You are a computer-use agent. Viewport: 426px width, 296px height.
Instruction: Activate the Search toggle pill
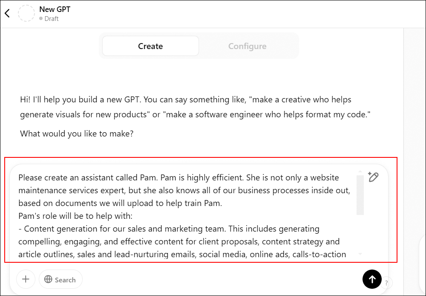[60, 279]
